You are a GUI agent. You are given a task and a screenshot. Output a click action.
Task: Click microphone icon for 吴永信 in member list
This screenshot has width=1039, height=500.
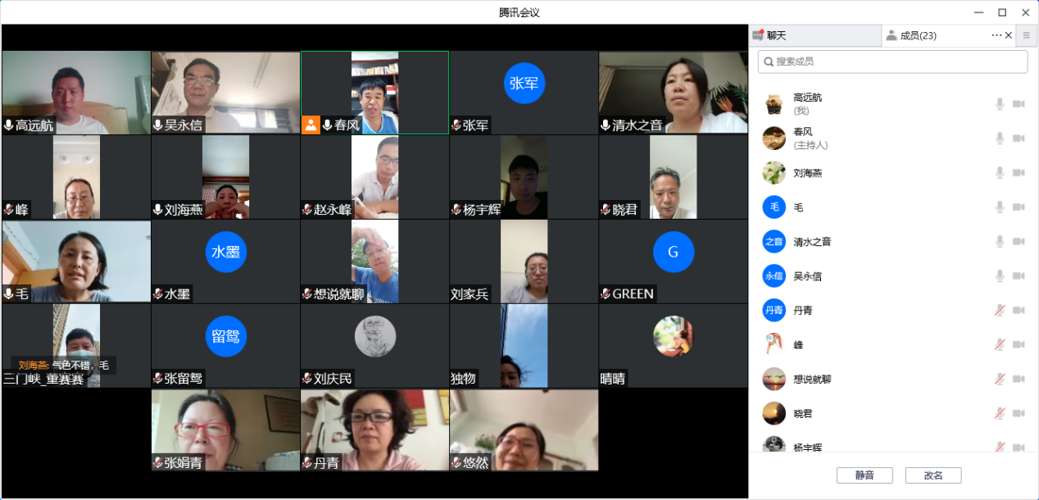1000,276
